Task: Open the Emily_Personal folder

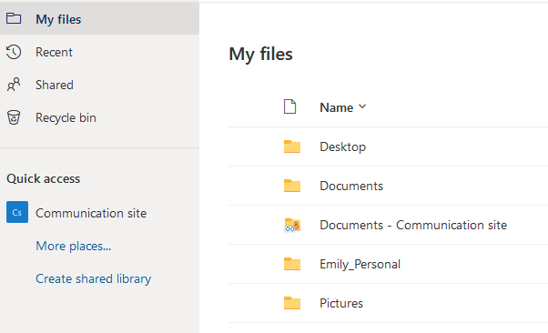Action: [x=360, y=264]
